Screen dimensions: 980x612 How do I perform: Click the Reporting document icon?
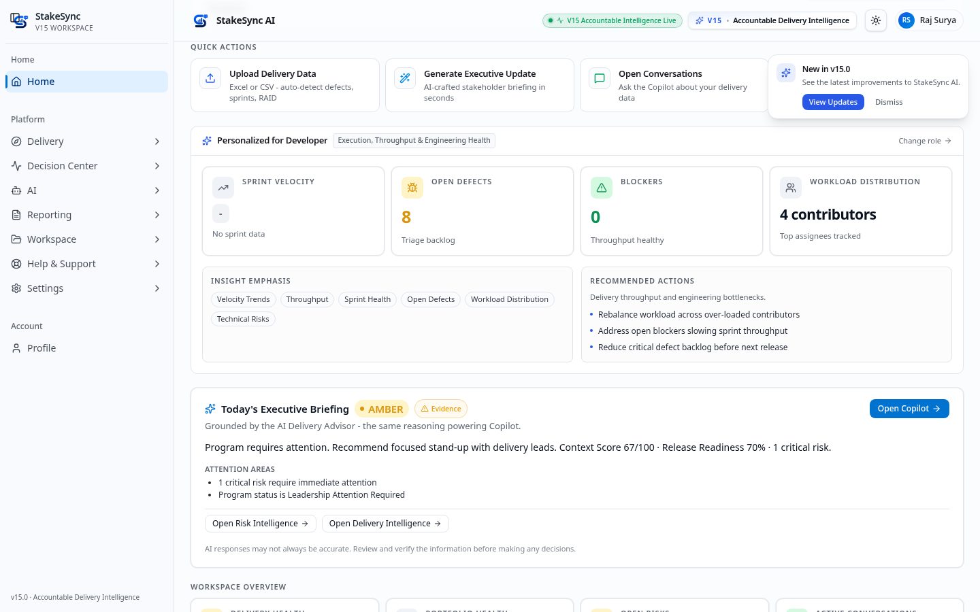tap(16, 215)
